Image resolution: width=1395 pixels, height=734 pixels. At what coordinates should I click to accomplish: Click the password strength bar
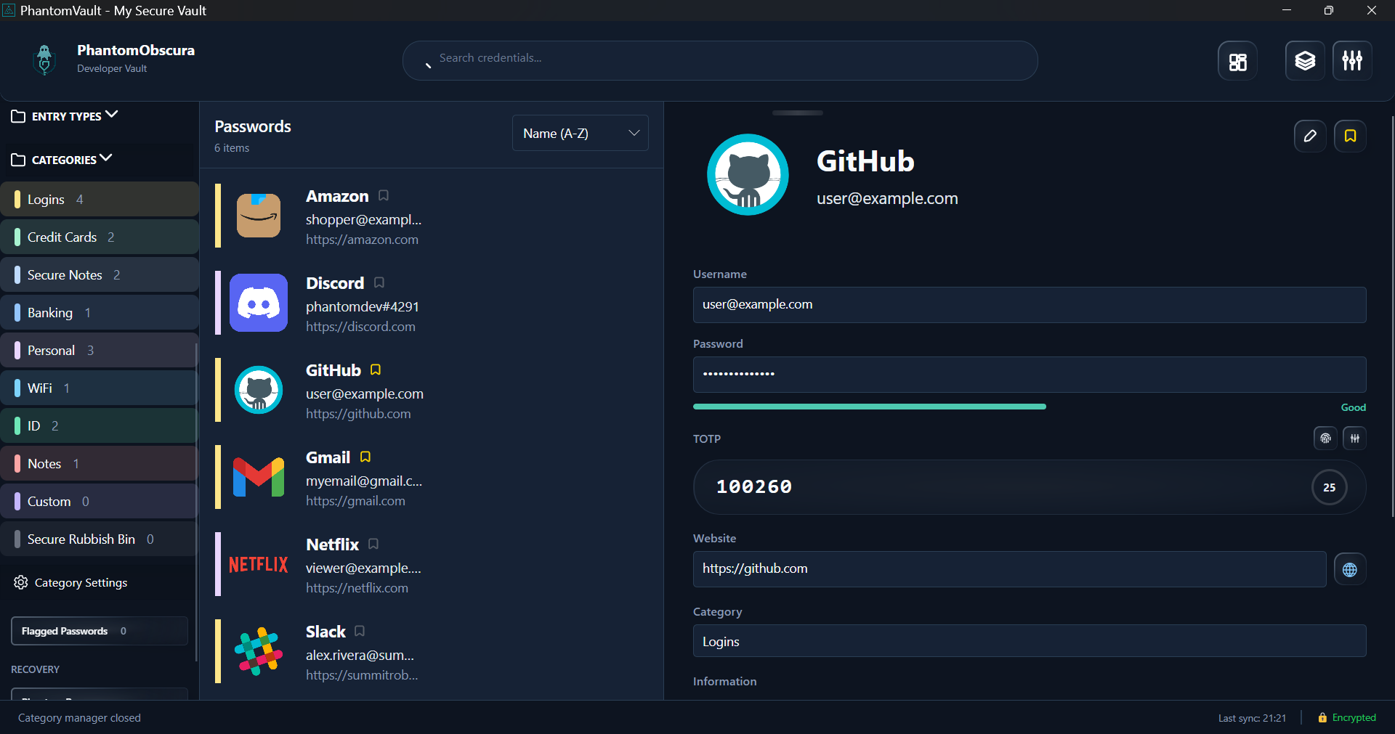click(x=869, y=407)
